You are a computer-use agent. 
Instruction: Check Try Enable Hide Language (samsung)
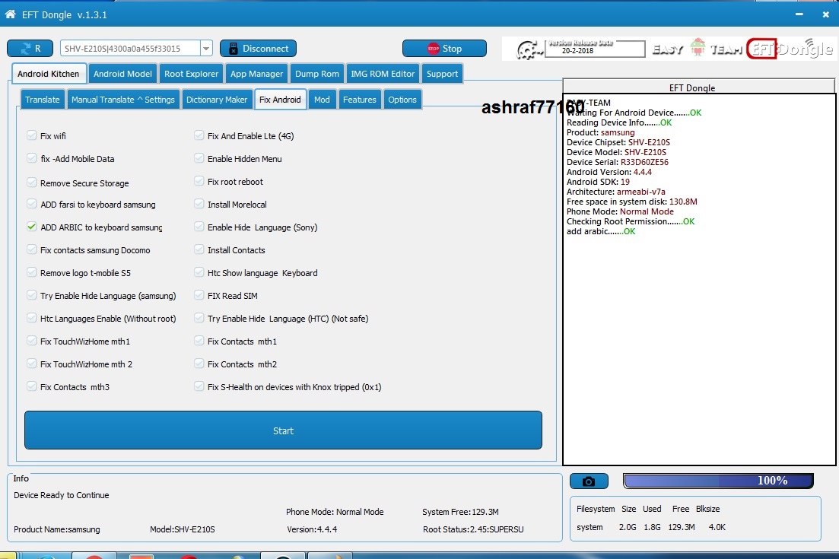tap(32, 295)
